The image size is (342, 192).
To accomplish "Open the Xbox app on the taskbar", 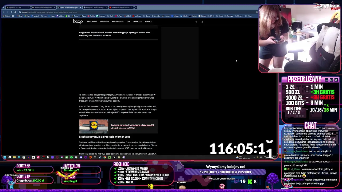I will tap(67, 157).
